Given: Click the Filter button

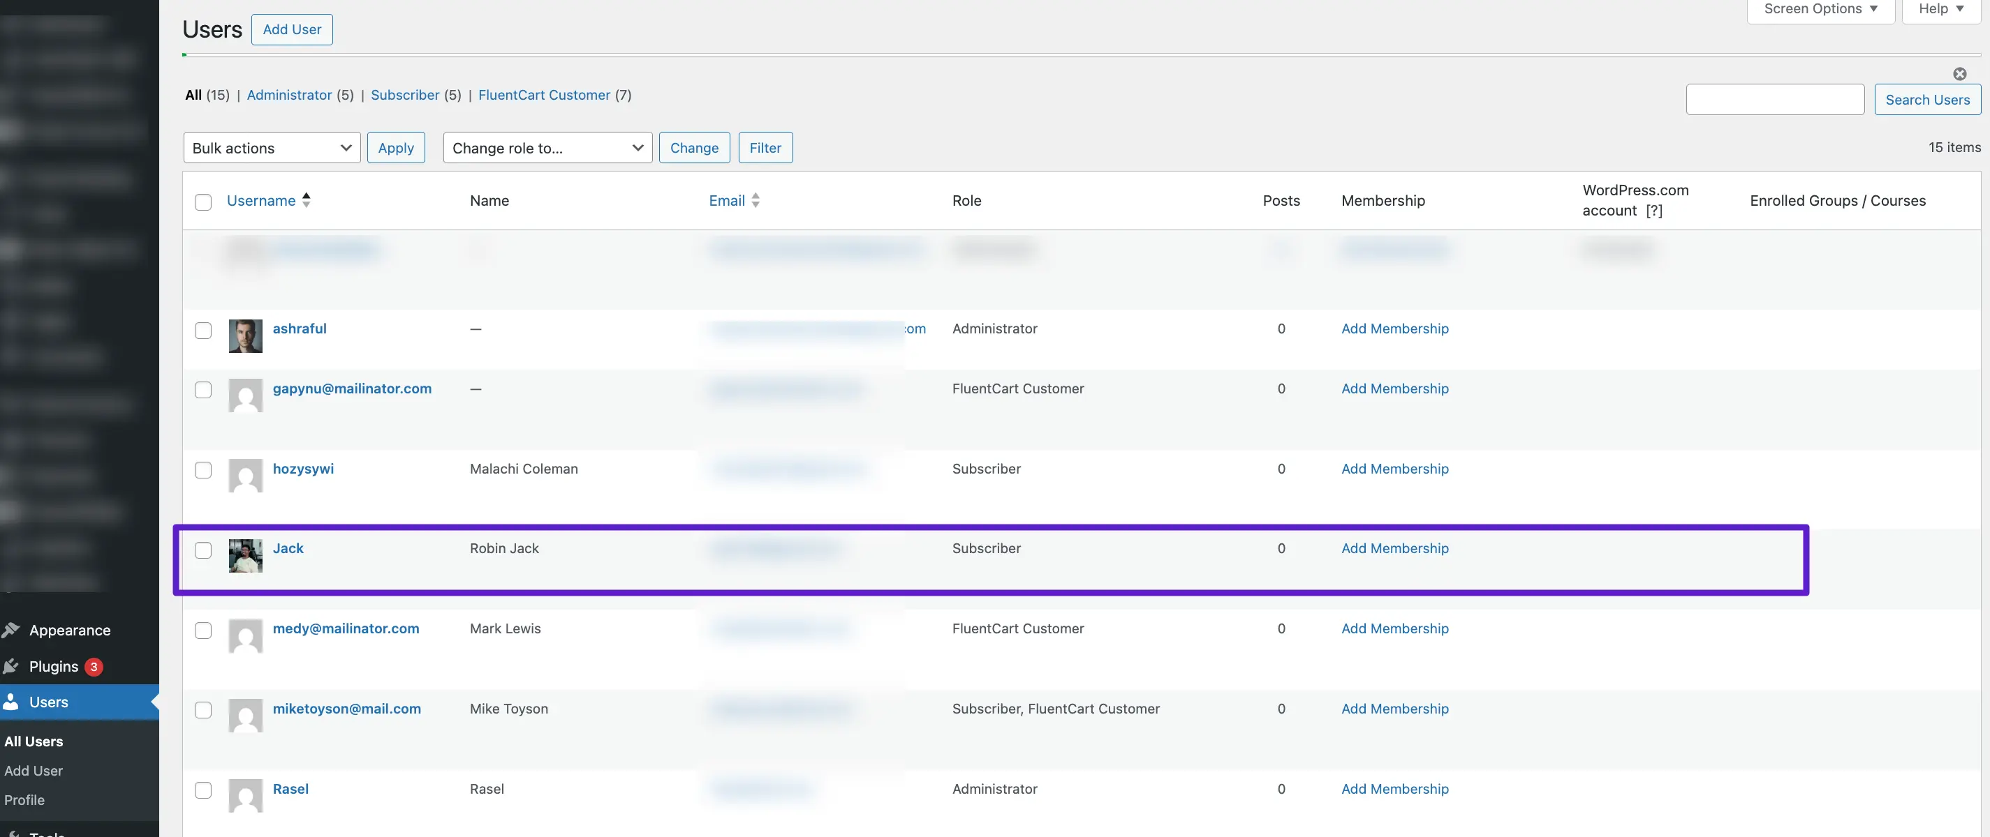Looking at the screenshot, I should click(x=765, y=147).
